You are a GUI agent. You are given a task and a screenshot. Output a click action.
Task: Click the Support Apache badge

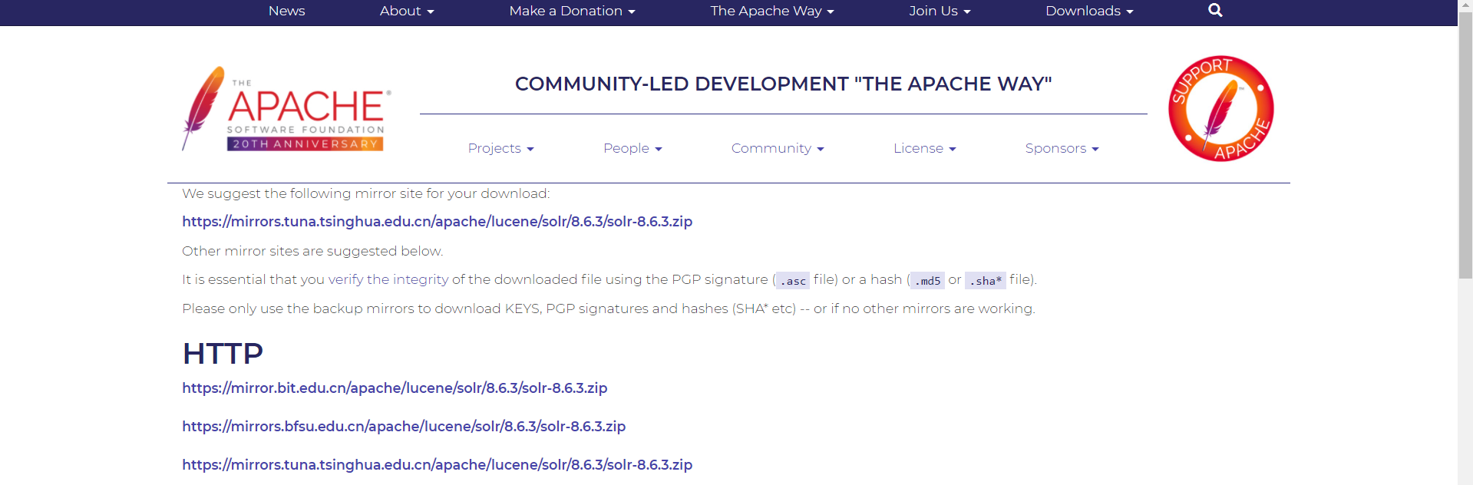pos(1220,108)
